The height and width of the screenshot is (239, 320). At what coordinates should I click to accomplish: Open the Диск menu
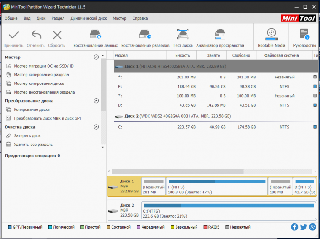[x=41, y=18]
